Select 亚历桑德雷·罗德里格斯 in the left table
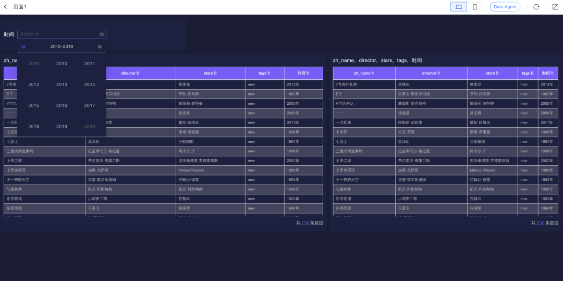The height and width of the screenshot is (281, 563). click(x=198, y=161)
